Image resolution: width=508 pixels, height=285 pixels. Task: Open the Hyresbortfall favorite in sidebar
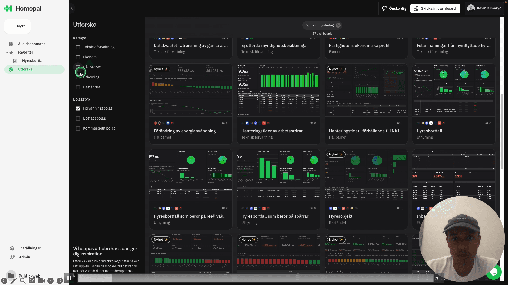33,61
